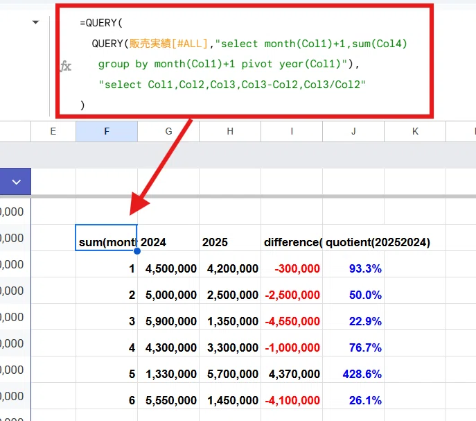Screen dimensions: 476x421
Task: Select the cell with -300,000
Action: [292, 264]
